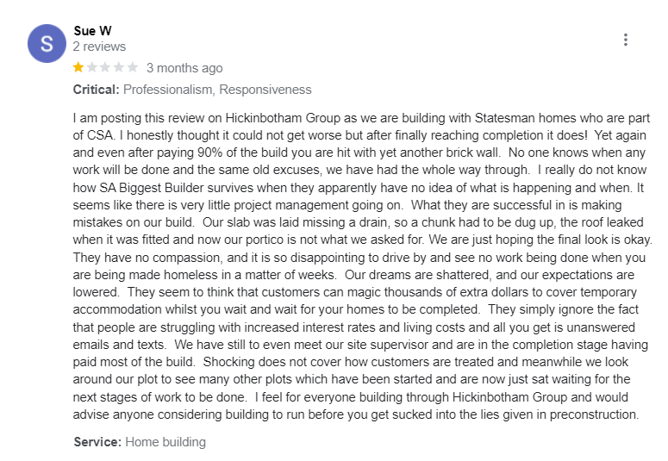
Task: Click the "Home building" service text
Action: [165, 442]
